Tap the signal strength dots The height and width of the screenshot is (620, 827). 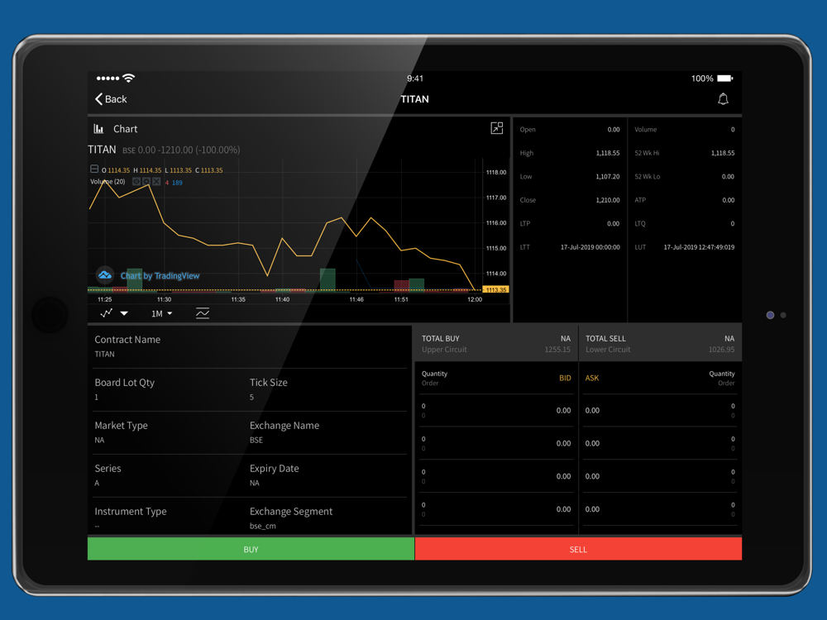pos(108,79)
